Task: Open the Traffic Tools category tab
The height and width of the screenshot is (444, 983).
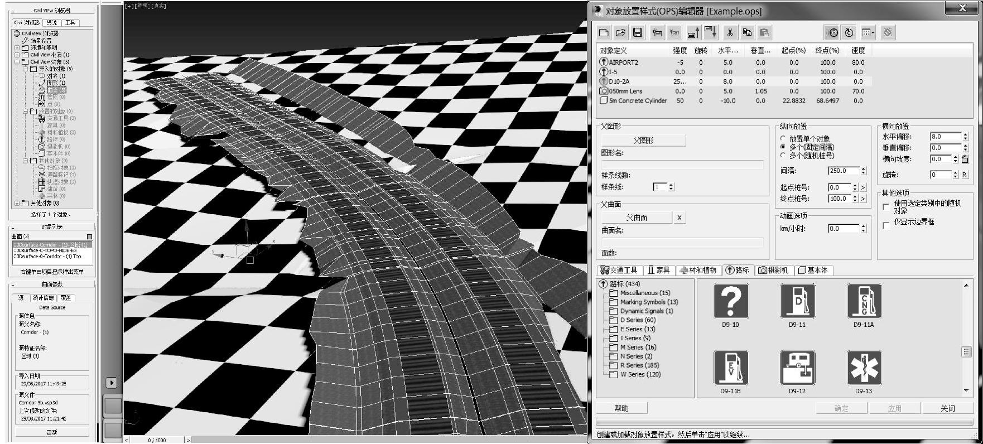Action: point(619,270)
